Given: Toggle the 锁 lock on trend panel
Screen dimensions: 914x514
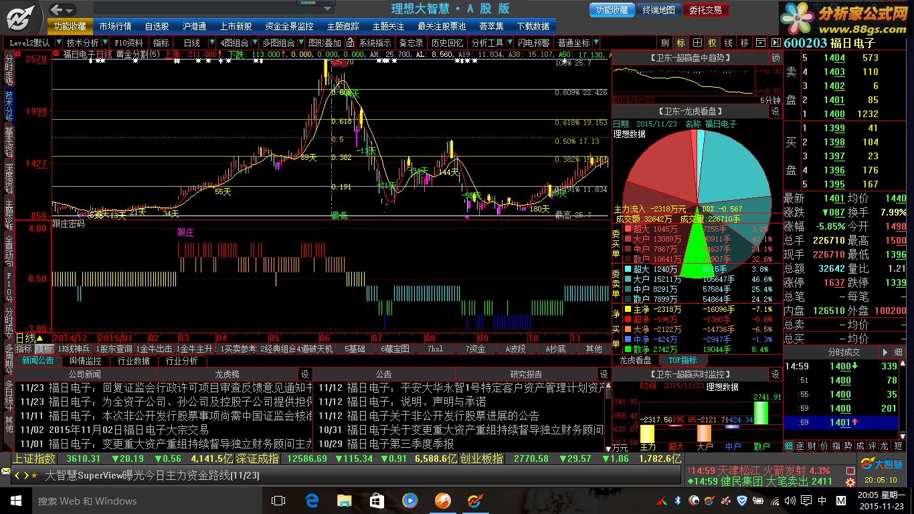Looking at the screenshot, I should (x=775, y=58).
